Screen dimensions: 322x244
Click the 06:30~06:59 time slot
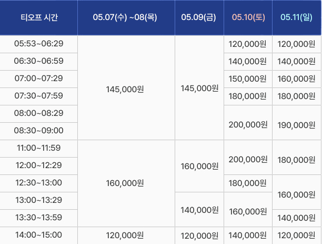pyautogui.click(x=39, y=61)
